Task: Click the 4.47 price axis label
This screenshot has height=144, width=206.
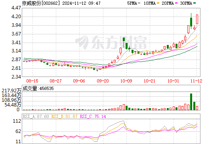Action: [x=16, y=8]
